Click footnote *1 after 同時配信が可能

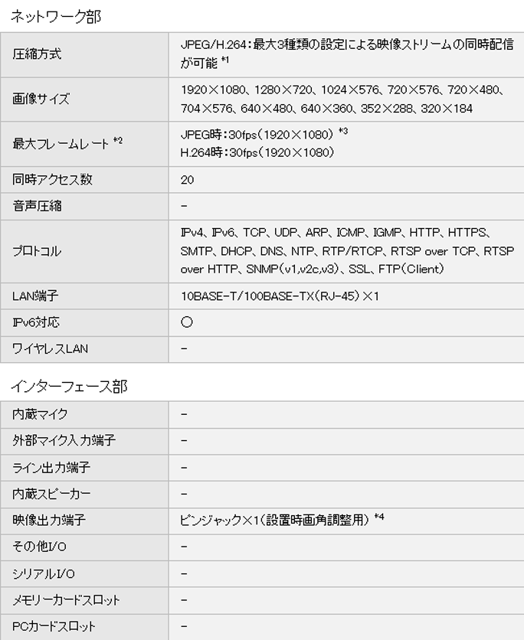point(225,61)
